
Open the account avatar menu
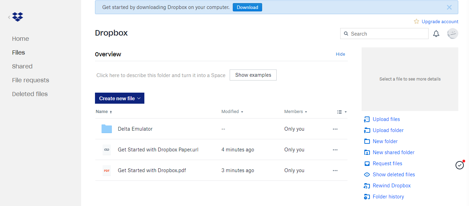click(452, 34)
